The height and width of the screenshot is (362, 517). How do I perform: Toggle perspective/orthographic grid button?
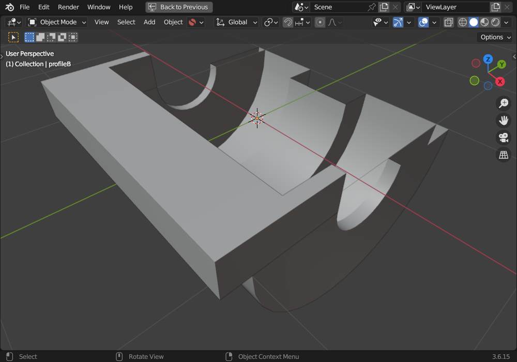pos(504,155)
